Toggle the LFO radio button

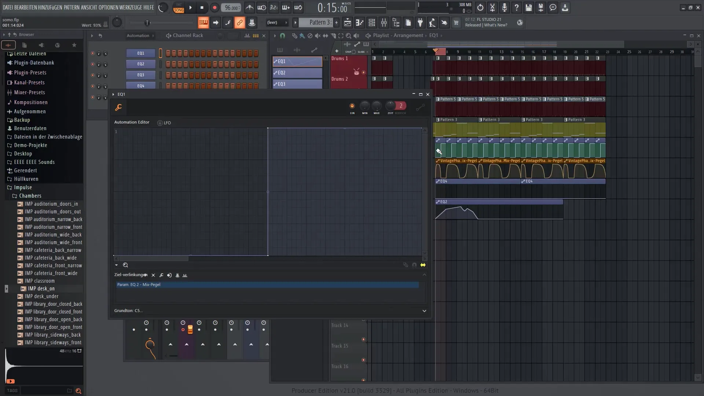pyautogui.click(x=160, y=123)
